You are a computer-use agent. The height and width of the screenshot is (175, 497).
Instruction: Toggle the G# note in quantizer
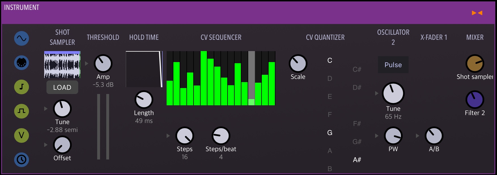(357, 142)
